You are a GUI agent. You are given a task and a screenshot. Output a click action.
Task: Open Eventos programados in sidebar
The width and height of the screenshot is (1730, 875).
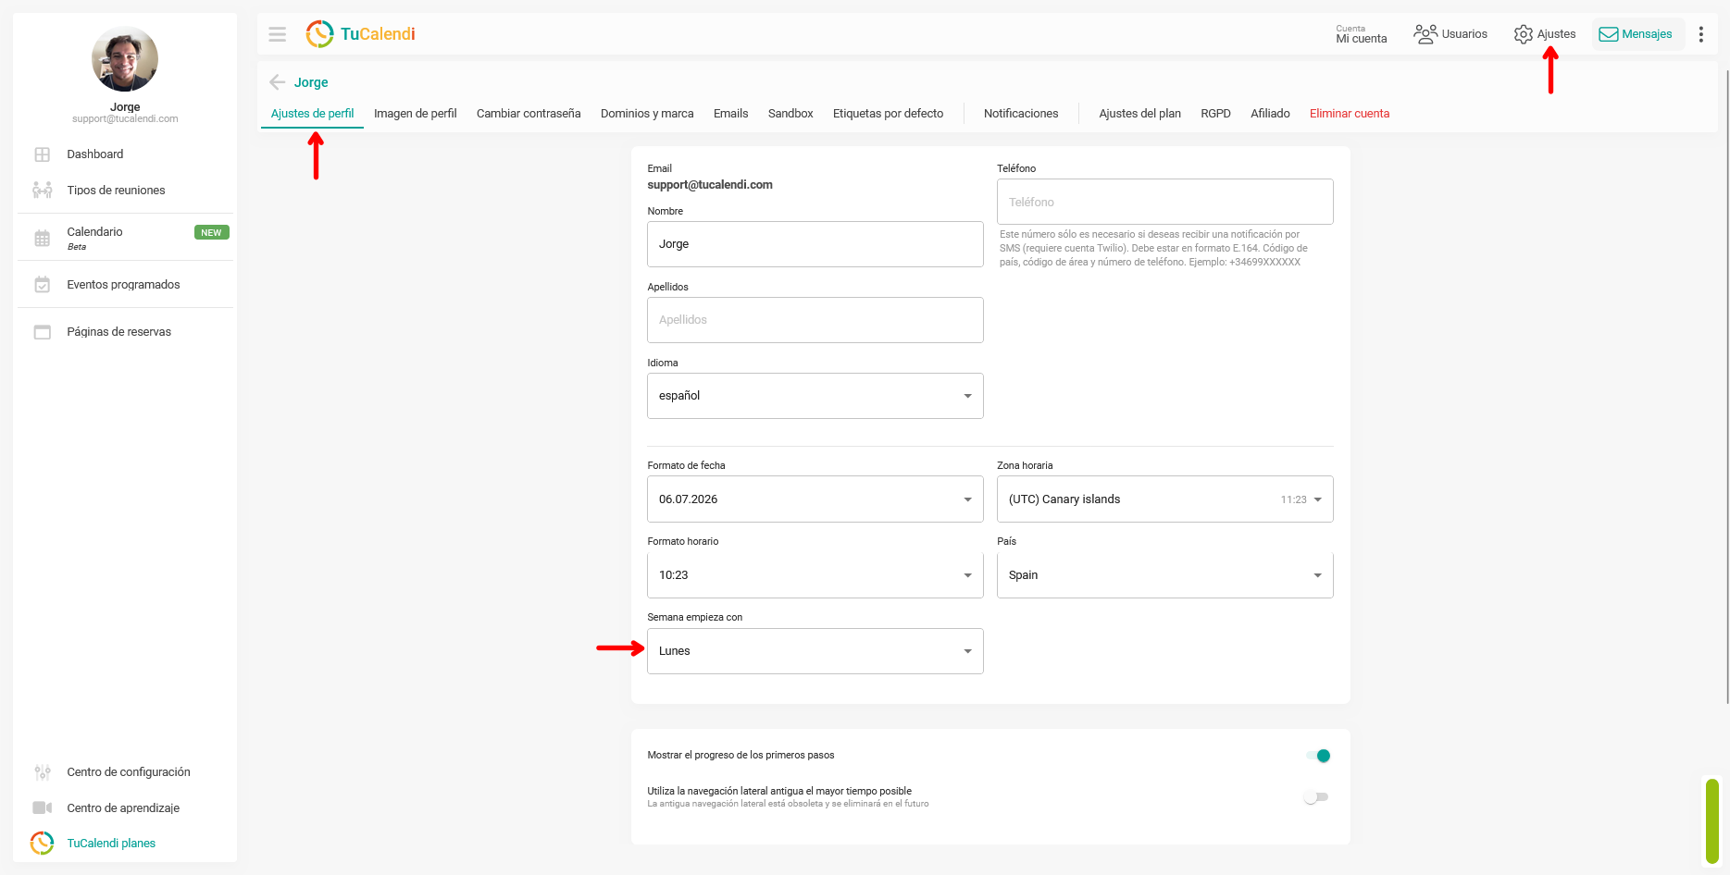[125, 285]
